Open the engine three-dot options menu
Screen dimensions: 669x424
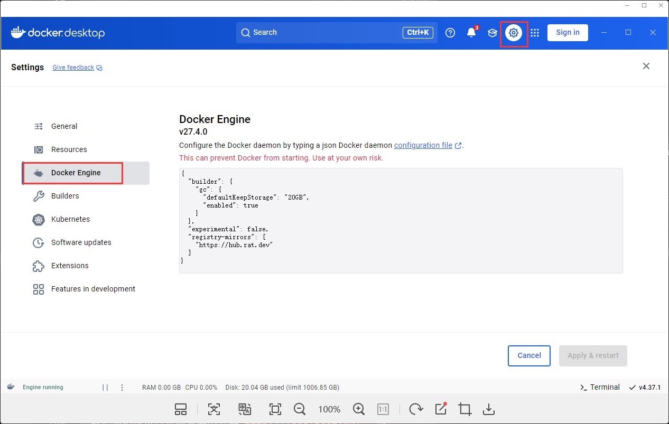click(x=122, y=388)
